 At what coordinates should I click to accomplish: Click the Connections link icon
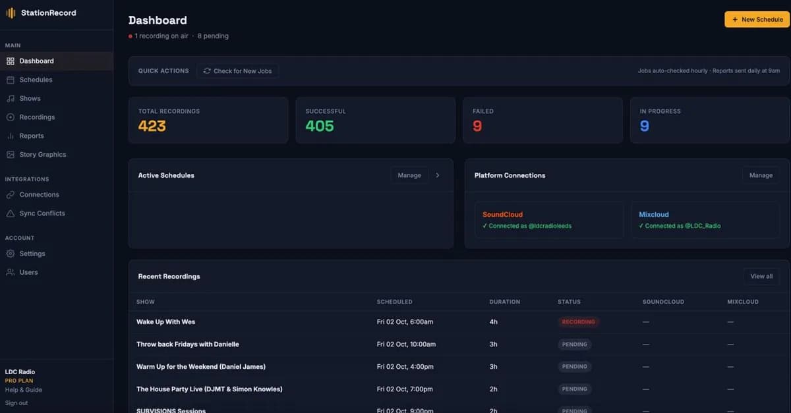pos(11,195)
